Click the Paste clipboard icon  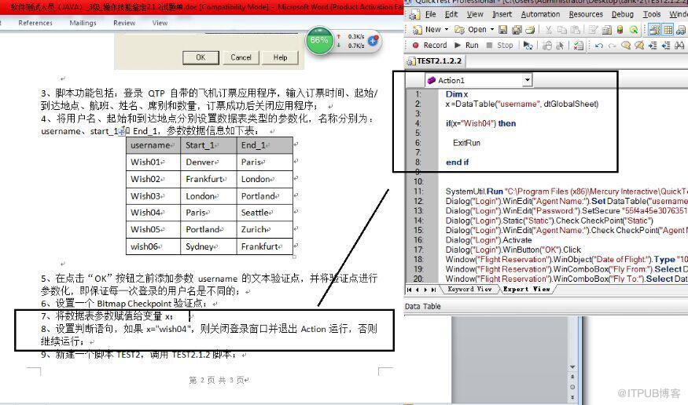pyautogui.click(x=575, y=29)
